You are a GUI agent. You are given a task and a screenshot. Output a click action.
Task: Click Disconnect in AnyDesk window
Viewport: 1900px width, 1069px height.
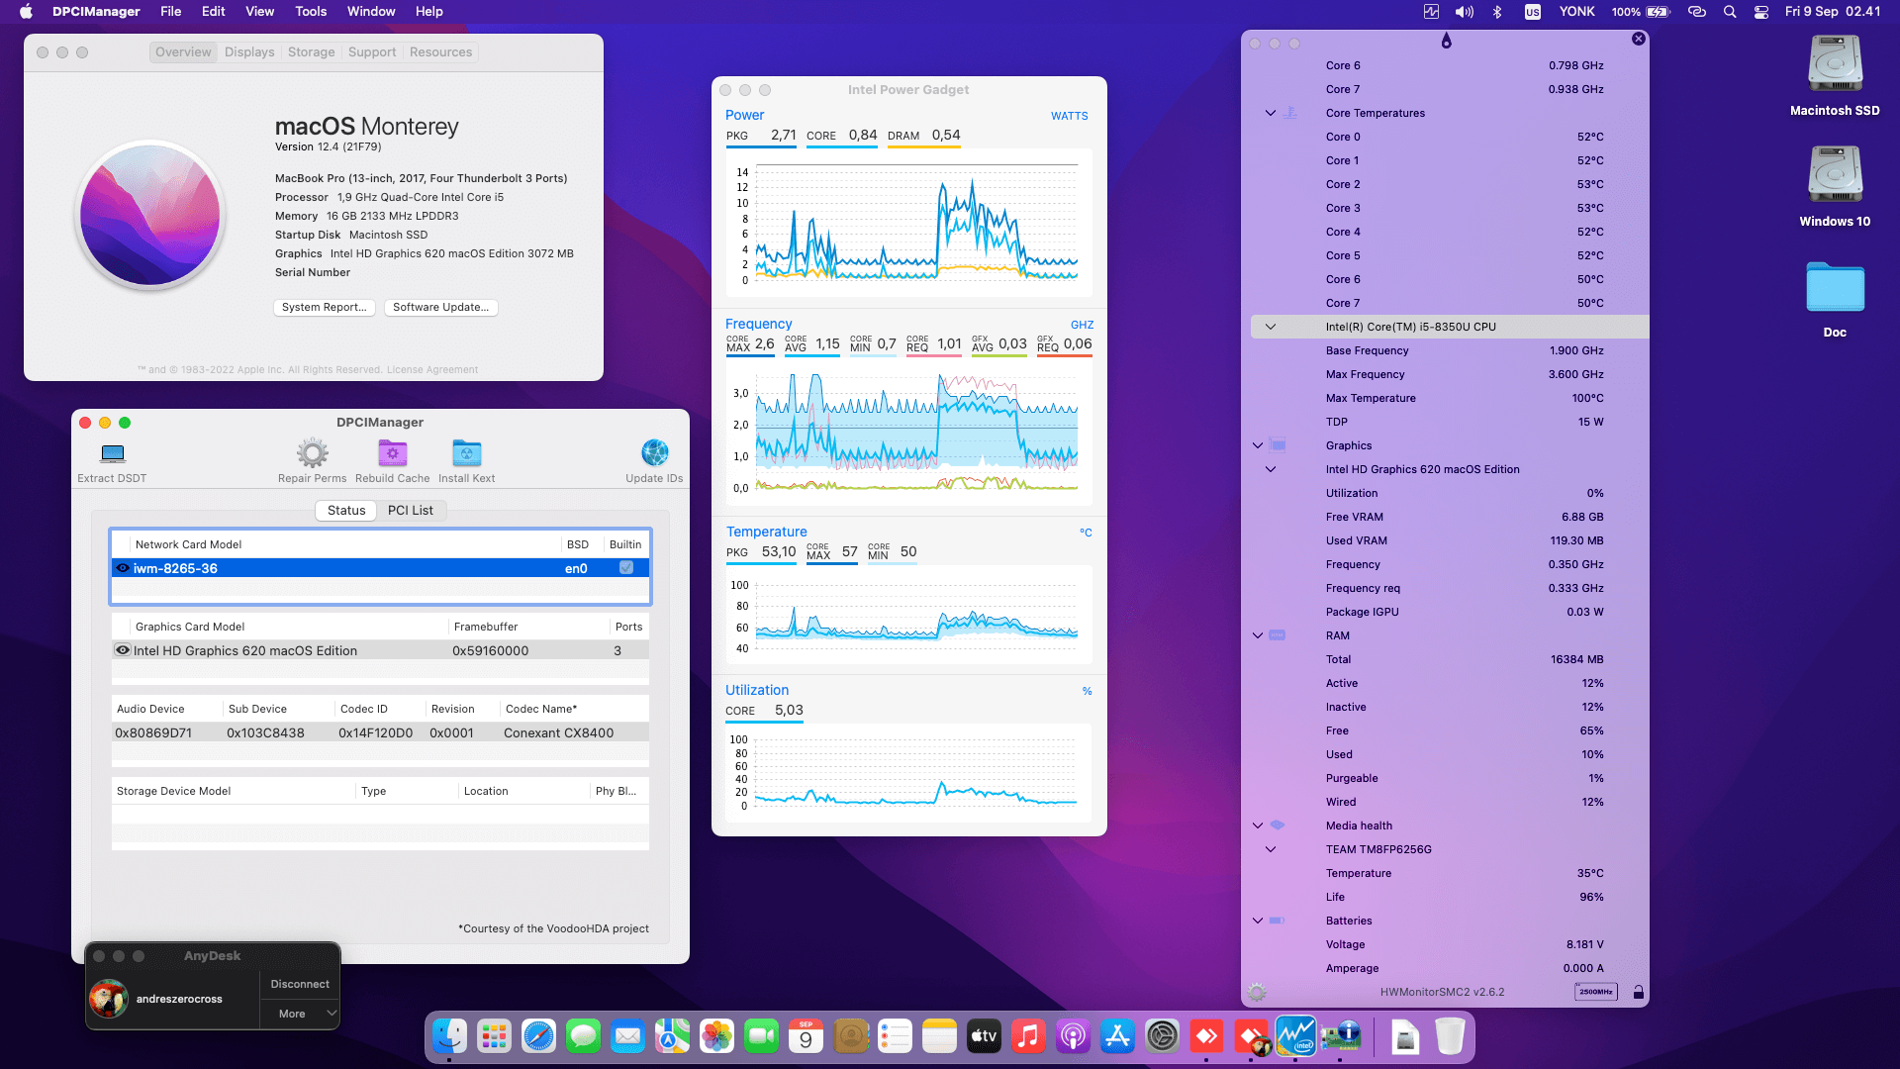pyautogui.click(x=300, y=984)
